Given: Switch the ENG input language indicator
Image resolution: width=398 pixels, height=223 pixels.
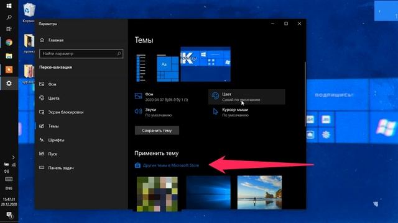Looking at the screenshot, I should pyautogui.click(x=9, y=188).
